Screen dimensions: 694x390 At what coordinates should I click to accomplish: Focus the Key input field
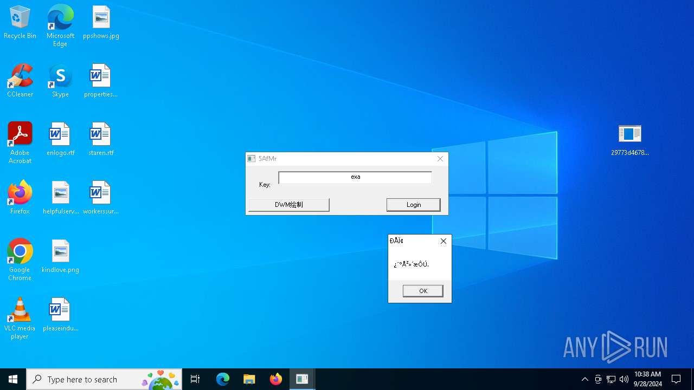pos(355,177)
